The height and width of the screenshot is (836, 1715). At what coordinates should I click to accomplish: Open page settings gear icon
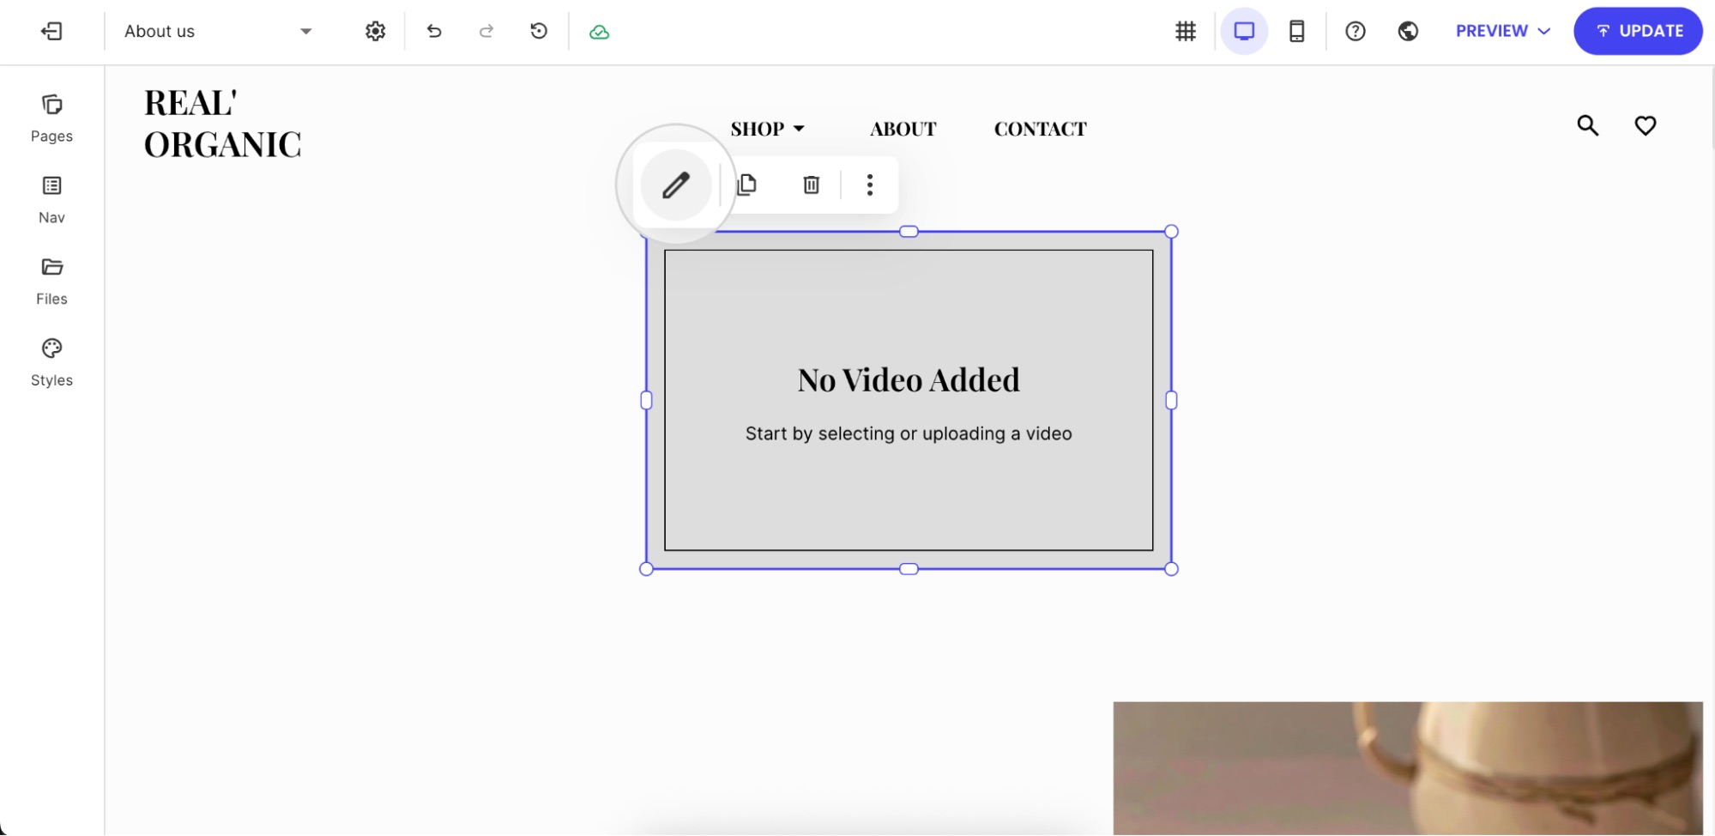pos(375,32)
